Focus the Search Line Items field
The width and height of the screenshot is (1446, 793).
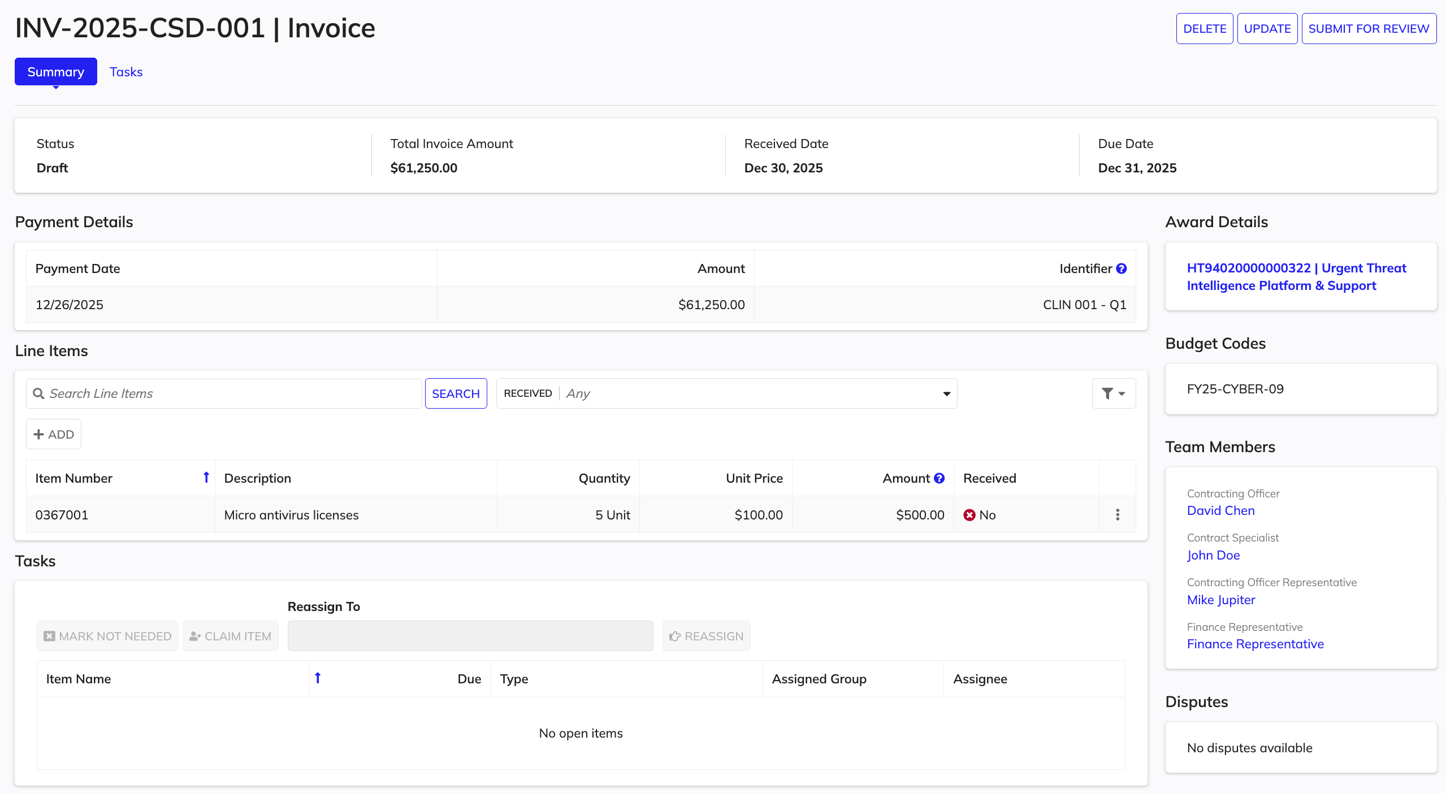coord(224,393)
